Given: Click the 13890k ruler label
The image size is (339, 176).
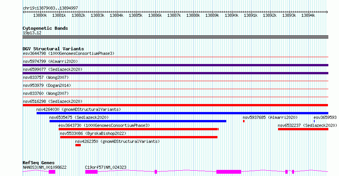Looking at the screenshot, I should pyautogui.click(x=231, y=15).
